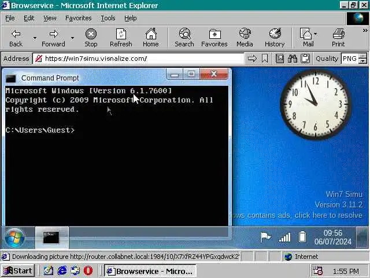
Task: Open the File menu
Action: pos(10,18)
